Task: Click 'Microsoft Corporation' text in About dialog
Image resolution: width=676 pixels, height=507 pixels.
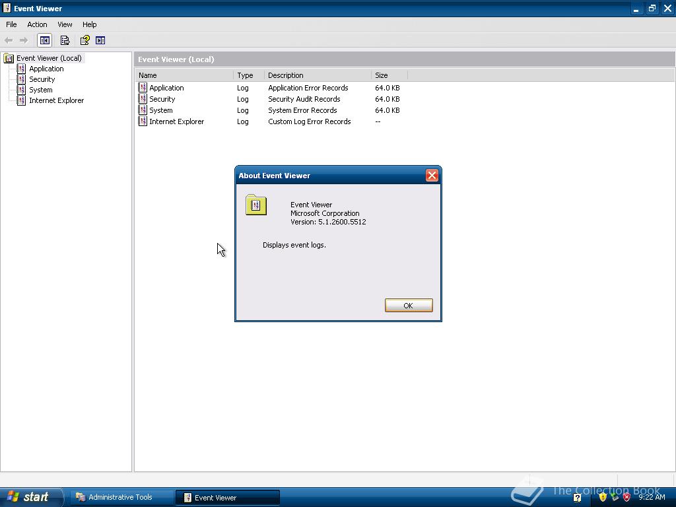Action: [x=325, y=213]
